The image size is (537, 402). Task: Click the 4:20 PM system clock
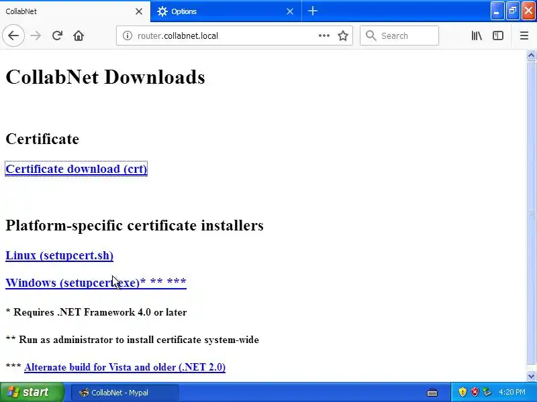(x=512, y=392)
